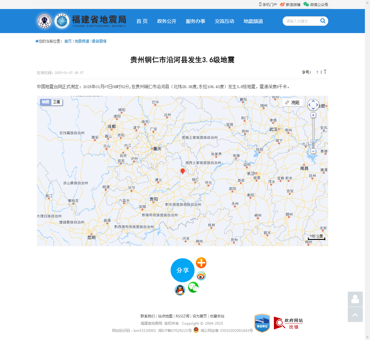Open the 微信公众号 top link
The image size is (370, 340).
click(x=316, y=5)
